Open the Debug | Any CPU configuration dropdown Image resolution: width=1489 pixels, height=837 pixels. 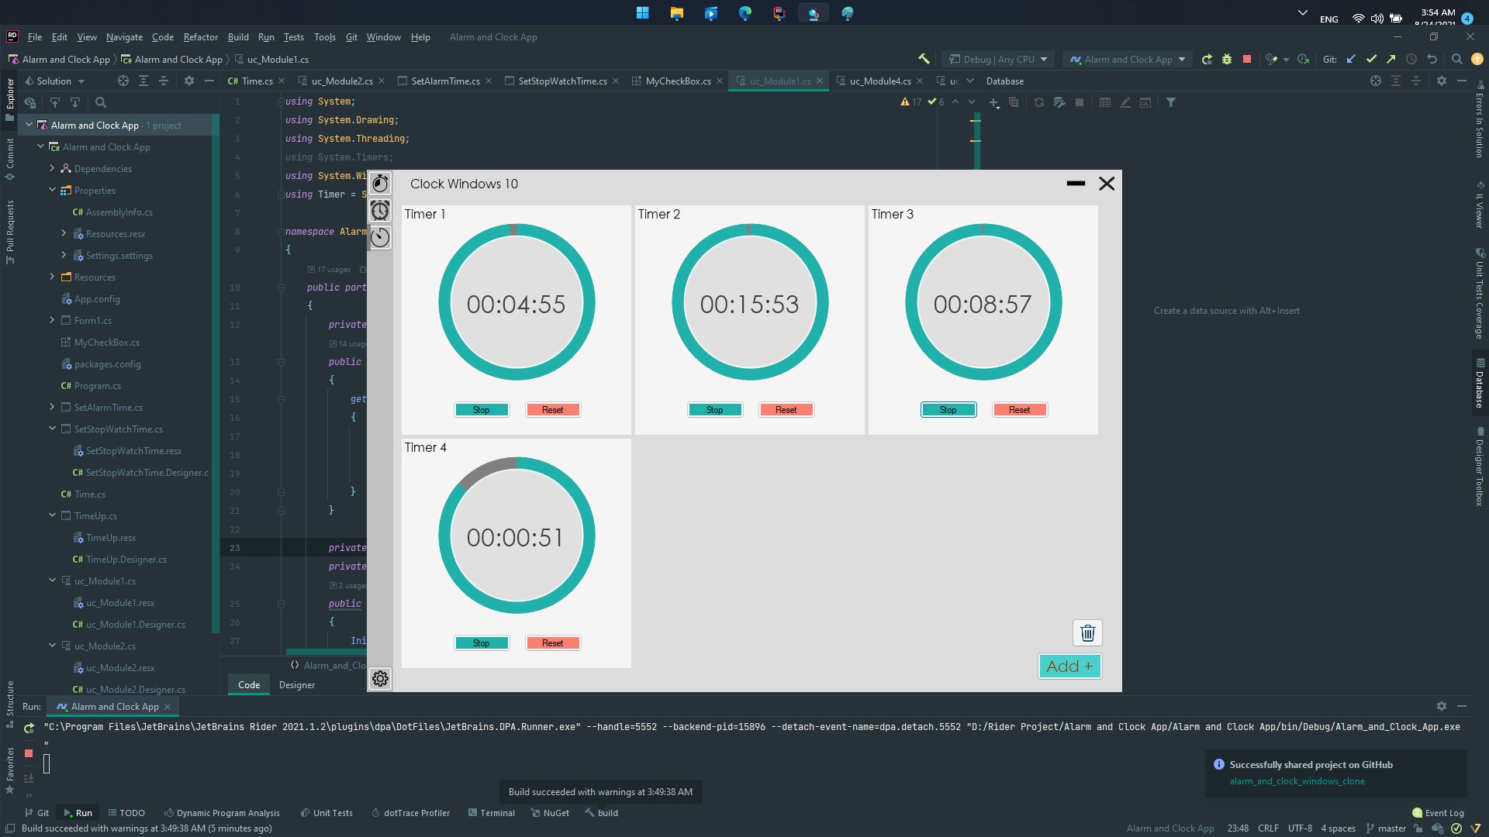[997, 59]
